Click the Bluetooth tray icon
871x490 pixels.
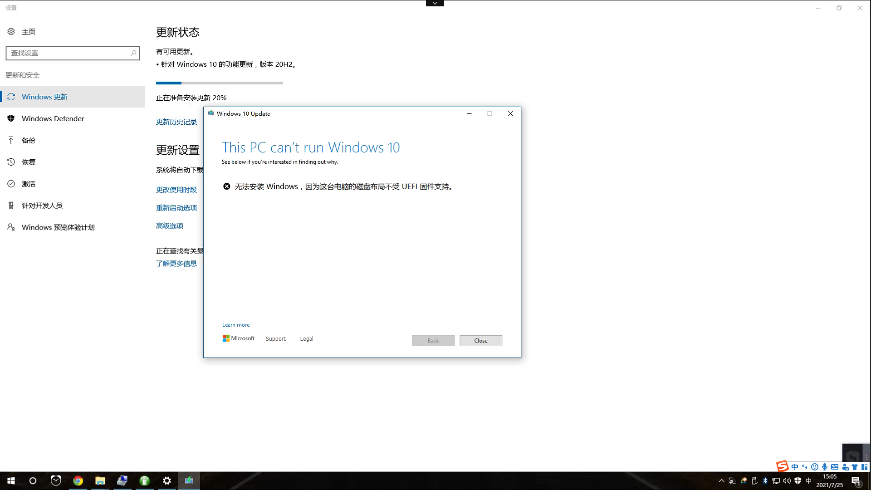pyautogui.click(x=765, y=481)
